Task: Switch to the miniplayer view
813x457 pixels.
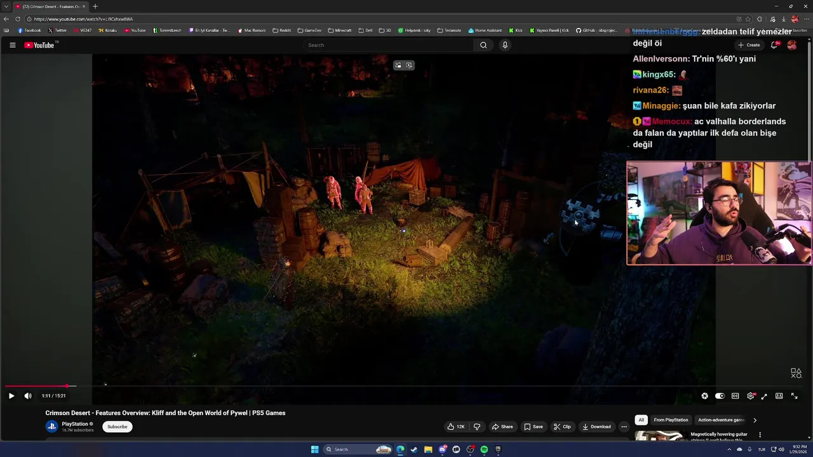Action: (764, 396)
